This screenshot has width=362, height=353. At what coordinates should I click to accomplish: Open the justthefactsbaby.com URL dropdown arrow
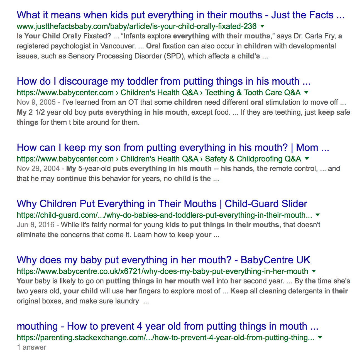click(262, 26)
